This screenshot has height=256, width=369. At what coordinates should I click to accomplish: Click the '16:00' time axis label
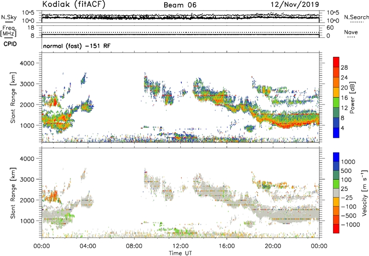tap(226, 246)
